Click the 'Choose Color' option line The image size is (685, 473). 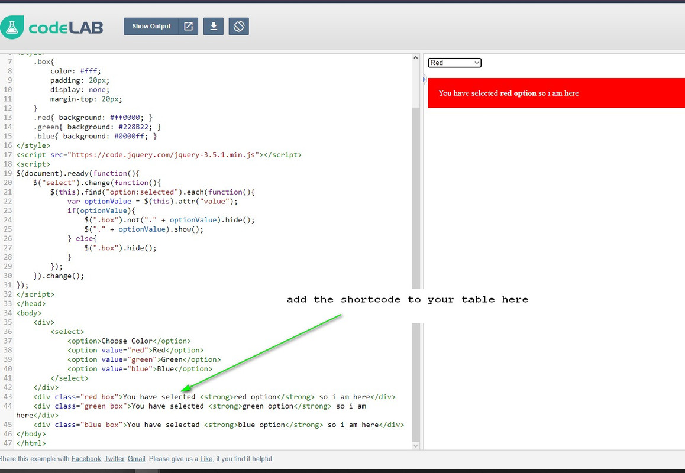(x=129, y=341)
